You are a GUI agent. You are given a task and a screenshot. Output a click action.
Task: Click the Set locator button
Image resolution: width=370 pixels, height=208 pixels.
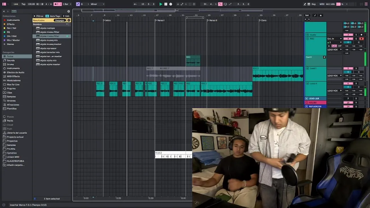(x=307, y=15)
